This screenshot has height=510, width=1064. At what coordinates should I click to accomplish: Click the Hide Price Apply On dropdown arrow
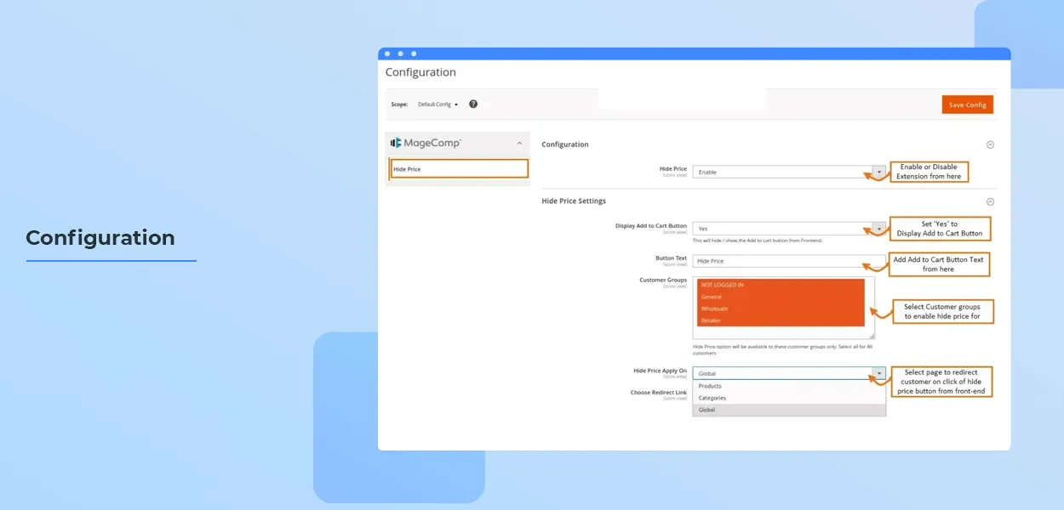pos(878,373)
